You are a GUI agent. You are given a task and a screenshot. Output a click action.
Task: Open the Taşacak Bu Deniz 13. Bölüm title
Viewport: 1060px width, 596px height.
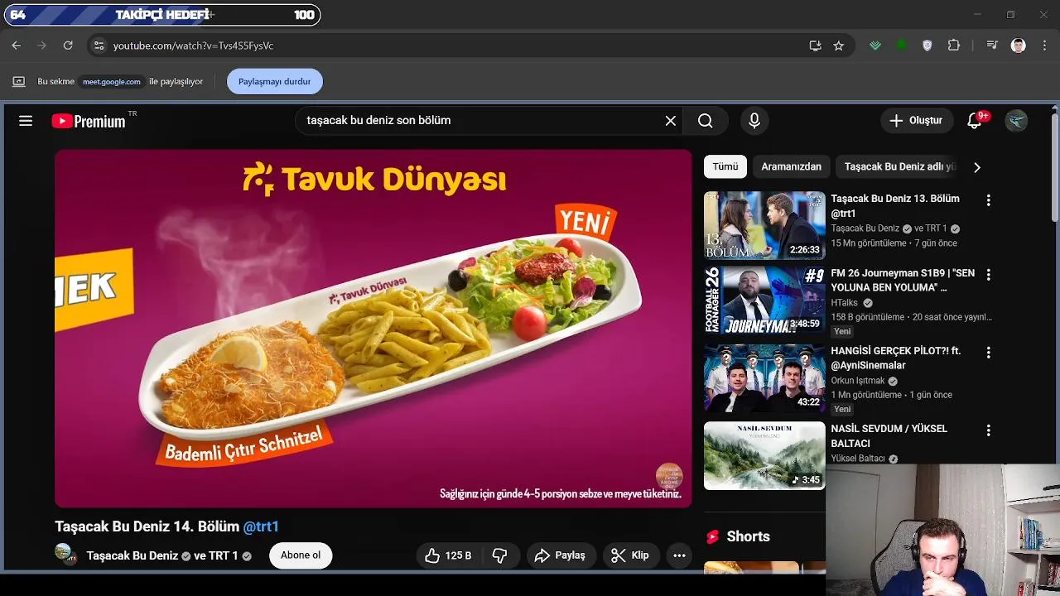(x=895, y=206)
